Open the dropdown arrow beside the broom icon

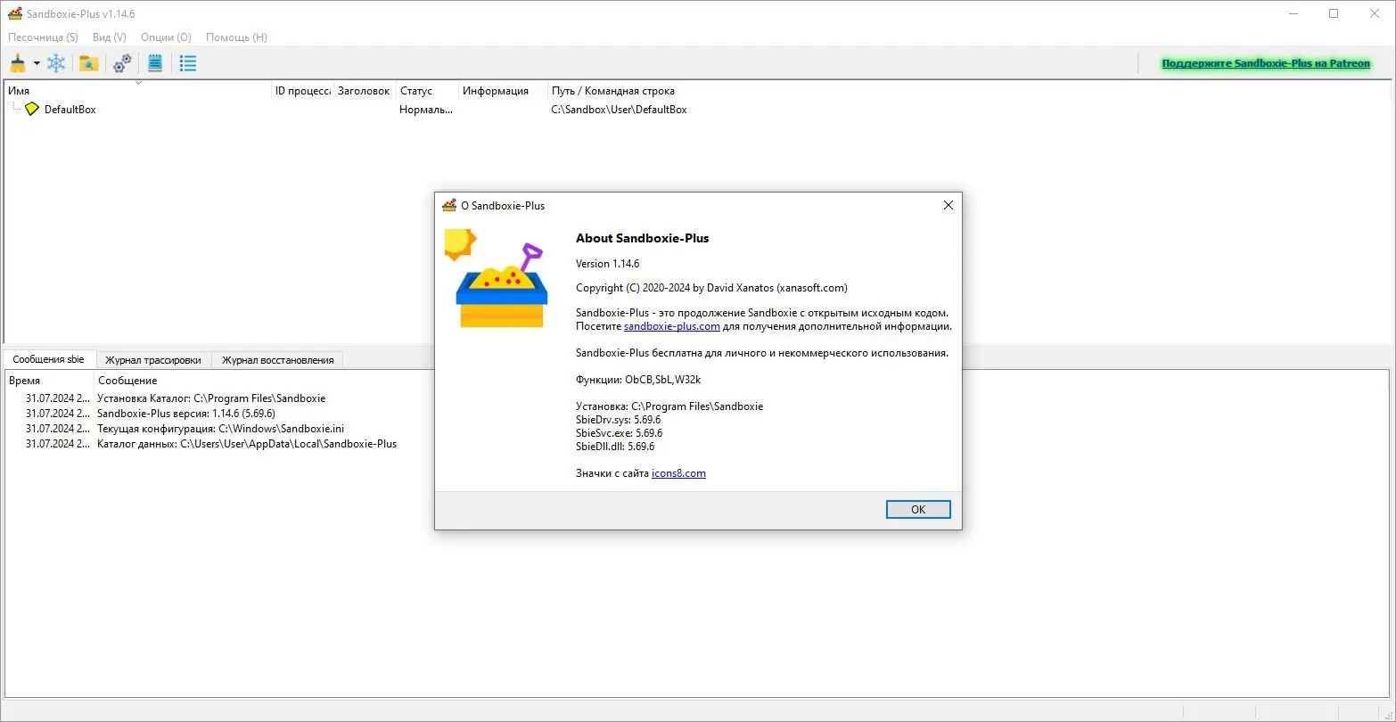pos(37,63)
